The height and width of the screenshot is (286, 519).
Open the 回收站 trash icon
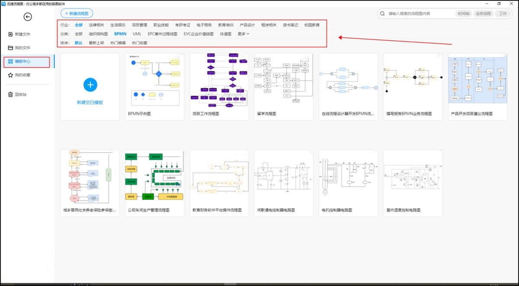click(10, 94)
